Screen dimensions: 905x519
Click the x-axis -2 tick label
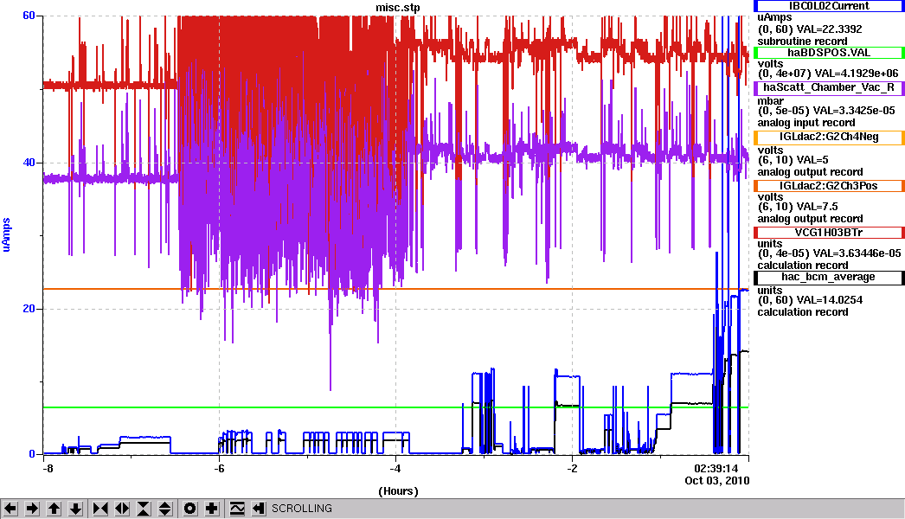point(571,469)
